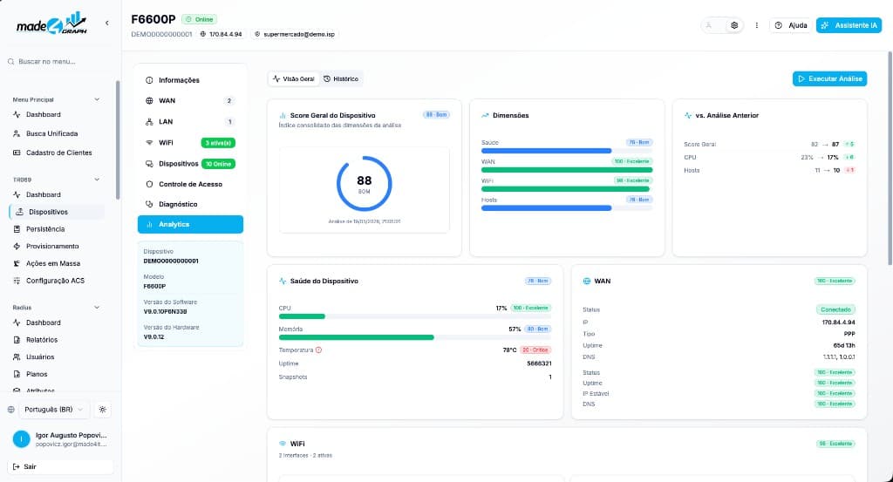Click the gear settings icon in header

pos(734,25)
